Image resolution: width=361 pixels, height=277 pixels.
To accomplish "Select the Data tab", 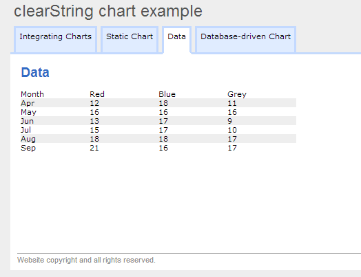I will point(176,40).
